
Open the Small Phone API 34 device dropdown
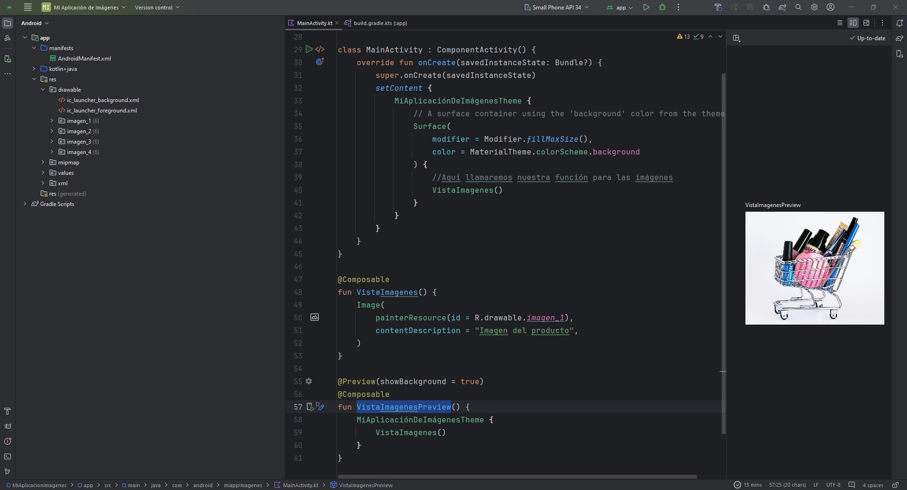556,8
